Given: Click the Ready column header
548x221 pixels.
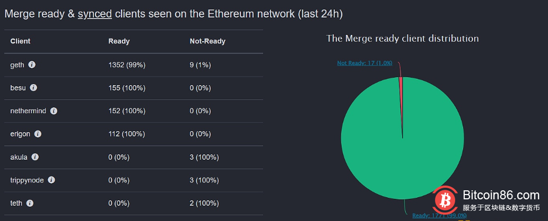Looking at the screenshot, I should click(x=119, y=41).
